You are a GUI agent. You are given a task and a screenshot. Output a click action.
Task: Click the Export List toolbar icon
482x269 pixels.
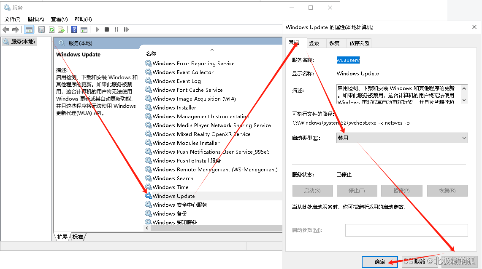(61, 30)
